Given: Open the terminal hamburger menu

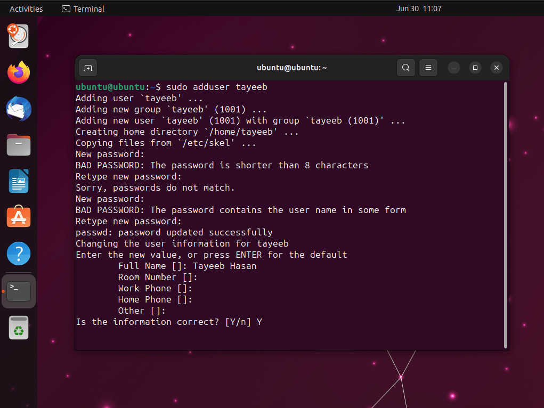Looking at the screenshot, I should click(428, 68).
